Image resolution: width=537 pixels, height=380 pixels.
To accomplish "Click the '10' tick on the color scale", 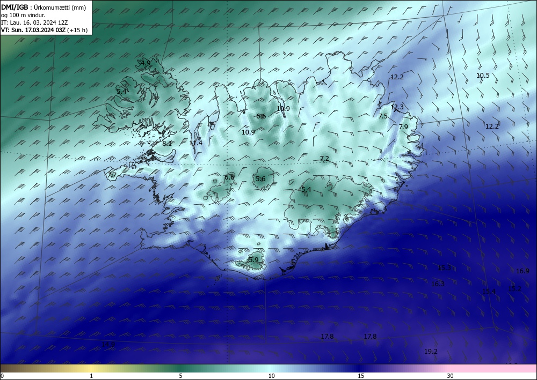I will tap(271, 376).
